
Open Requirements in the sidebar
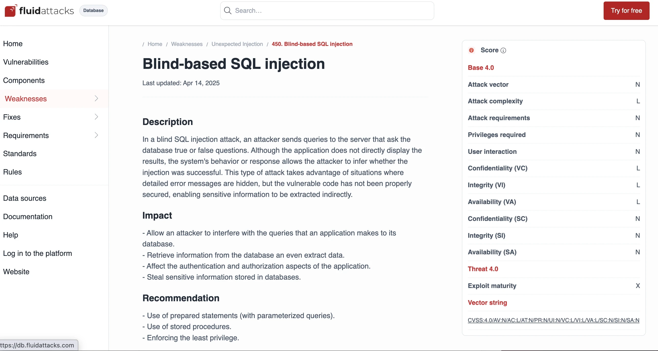[26, 135]
